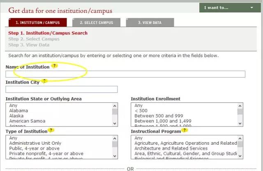The width and height of the screenshot is (263, 171).
Task: Select the Institution/Campus tab
Action: (37, 23)
